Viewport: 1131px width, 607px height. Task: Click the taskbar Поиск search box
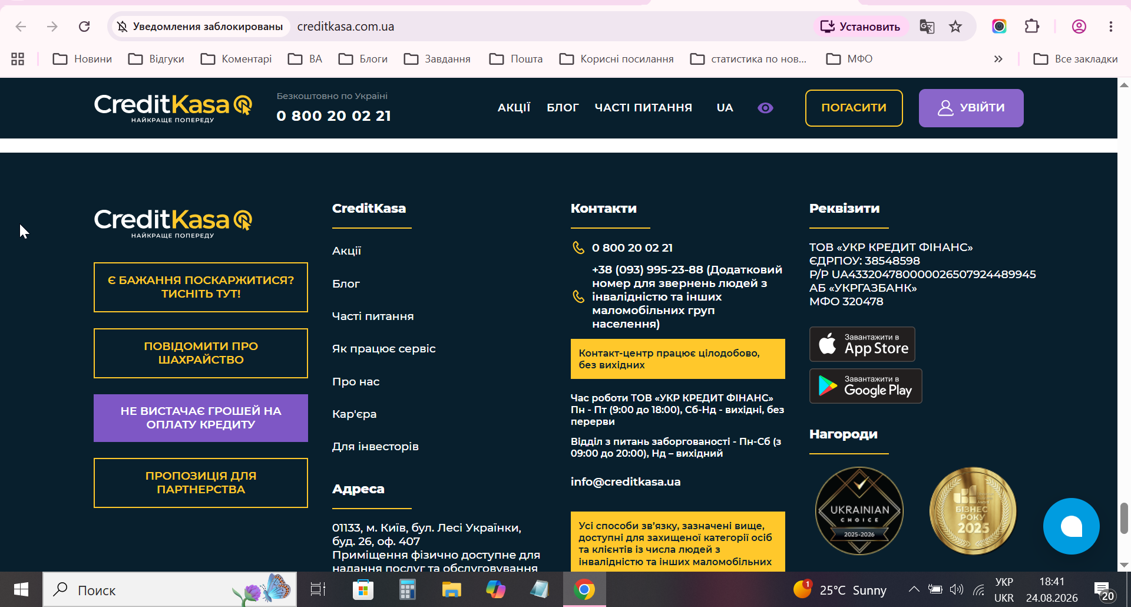coord(170,589)
